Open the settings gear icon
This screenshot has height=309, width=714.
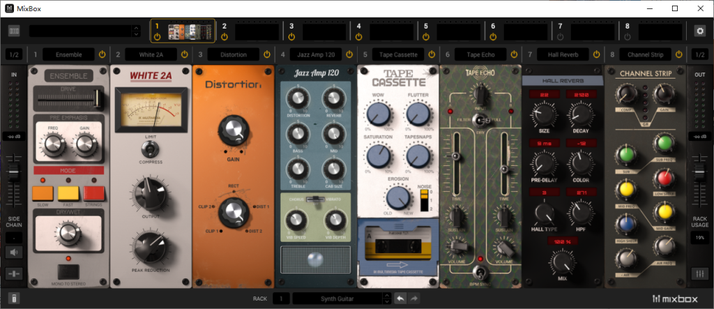[699, 31]
